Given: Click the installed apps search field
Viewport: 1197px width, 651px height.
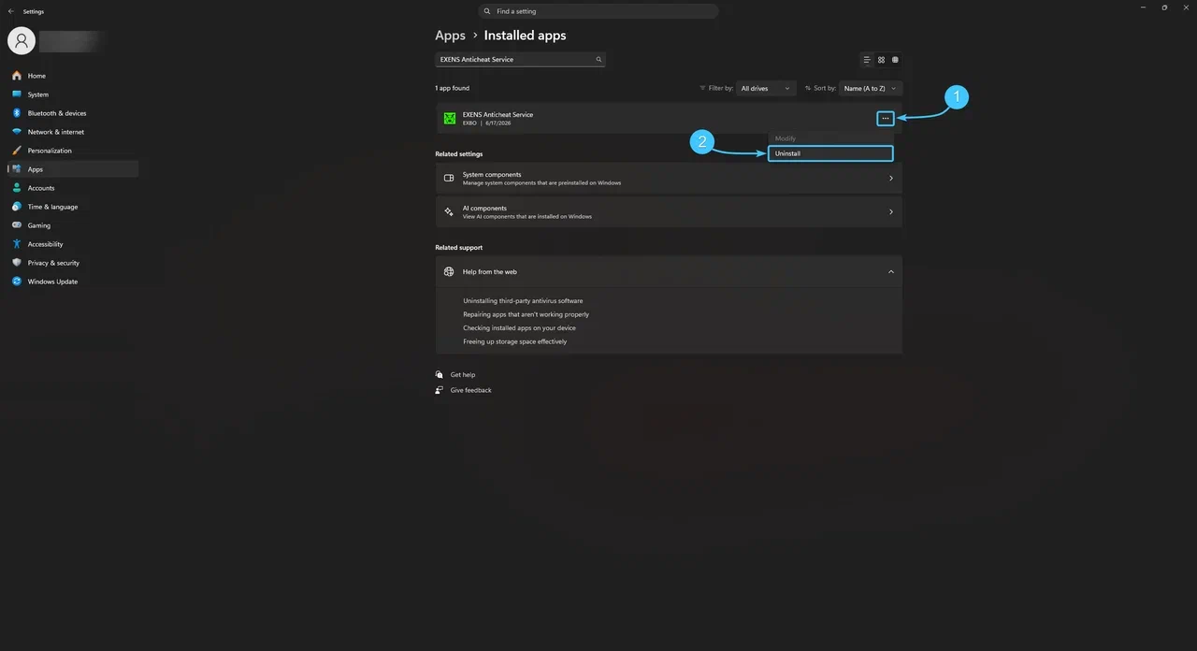Looking at the screenshot, I should pos(520,59).
